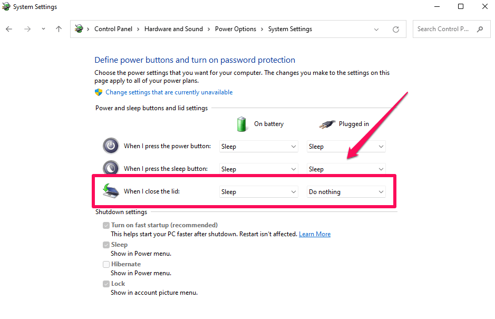Open the Learn More link
Image resolution: width=495 pixels, height=319 pixels.
[315, 234]
